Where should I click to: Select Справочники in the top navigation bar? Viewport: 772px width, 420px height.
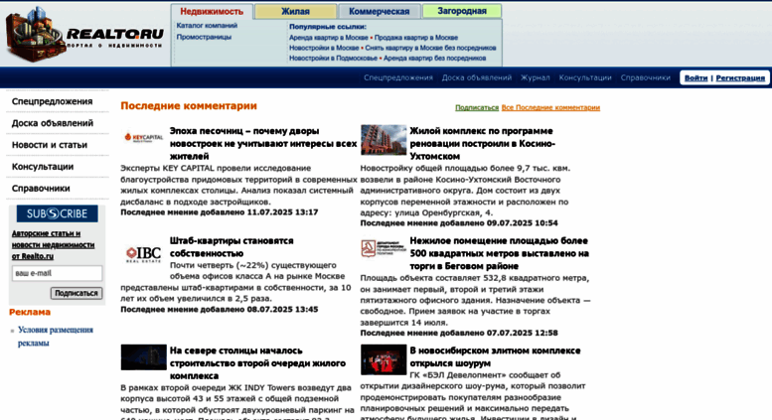pyautogui.click(x=646, y=77)
